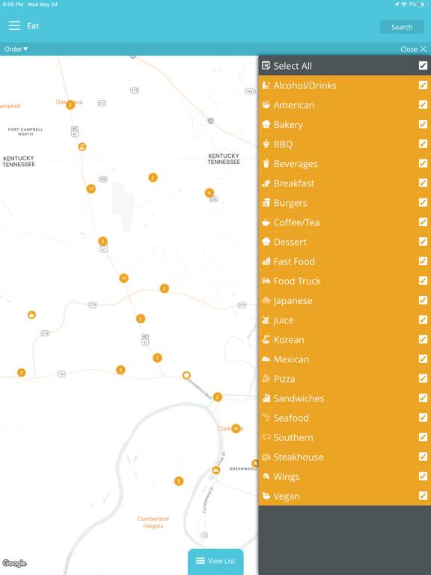The width and height of the screenshot is (431, 575).
Task: Select the Food Truck category label
Action: pyautogui.click(x=297, y=281)
